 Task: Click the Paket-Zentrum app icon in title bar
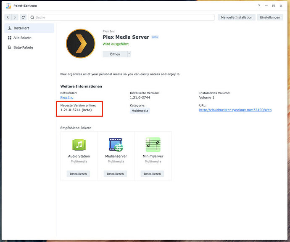[8, 6]
